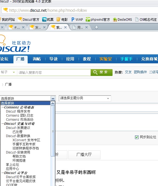Open the 手握手 navigation item
Screen dimensions: 158x186
point(127,59)
